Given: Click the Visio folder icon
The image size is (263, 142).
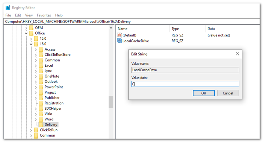Looking at the screenshot, I should click(x=41, y=114).
